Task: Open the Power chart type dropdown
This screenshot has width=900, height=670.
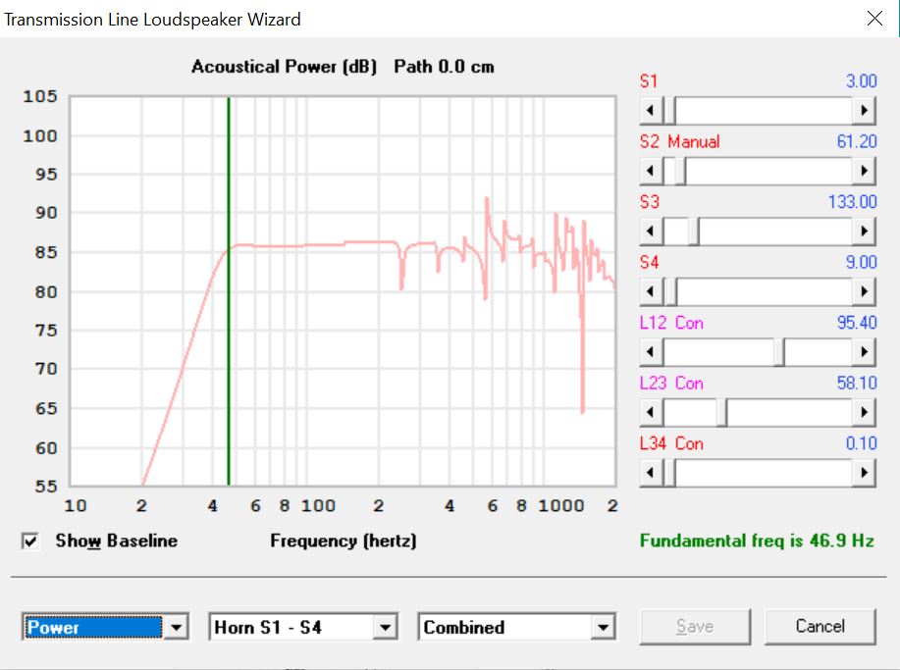Action: click(177, 627)
